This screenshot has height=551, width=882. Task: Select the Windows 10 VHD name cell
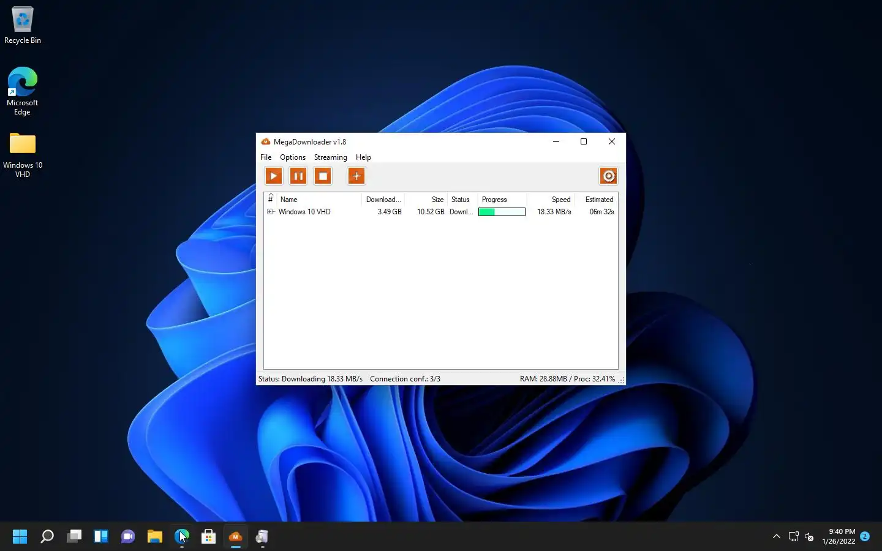[x=304, y=212]
